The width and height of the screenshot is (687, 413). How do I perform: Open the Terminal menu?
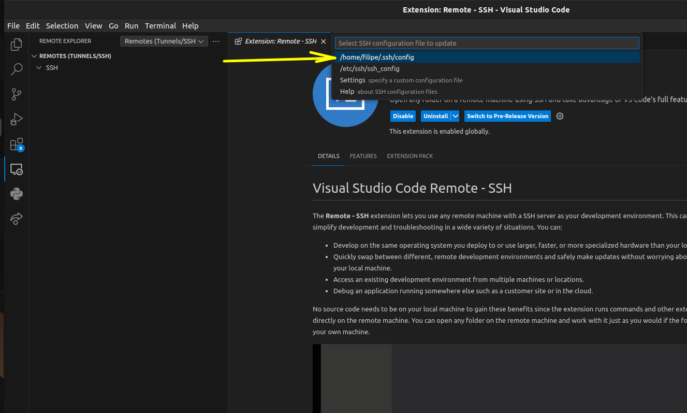pos(160,25)
